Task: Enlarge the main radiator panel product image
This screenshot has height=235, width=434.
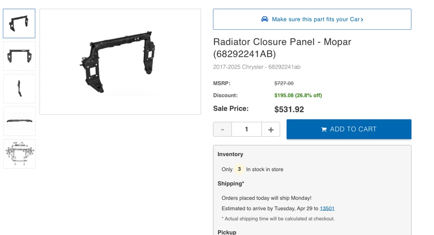Action: (x=120, y=62)
